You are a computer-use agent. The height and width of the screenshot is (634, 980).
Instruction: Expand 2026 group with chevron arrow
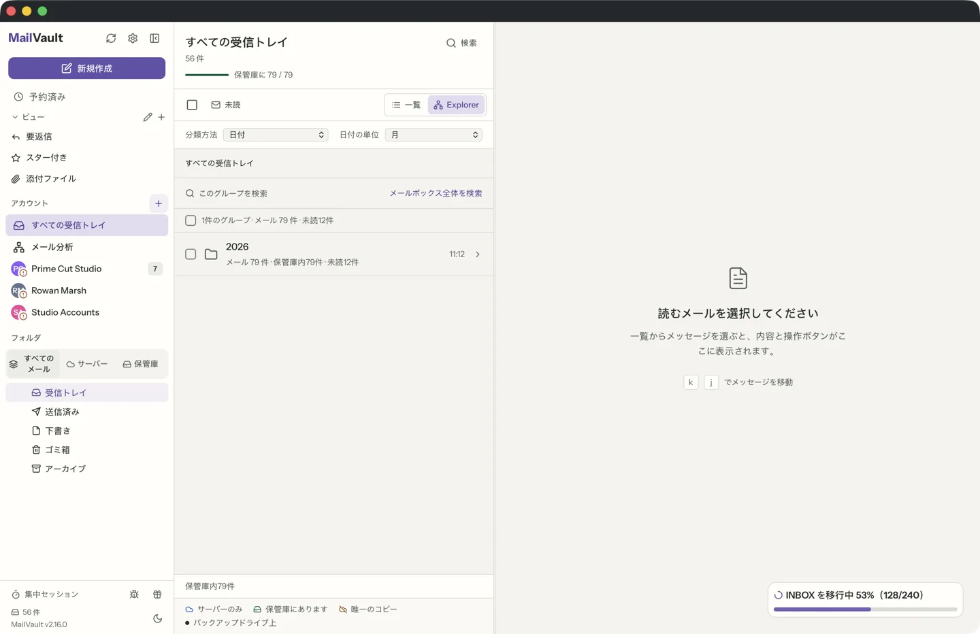pyautogui.click(x=478, y=254)
